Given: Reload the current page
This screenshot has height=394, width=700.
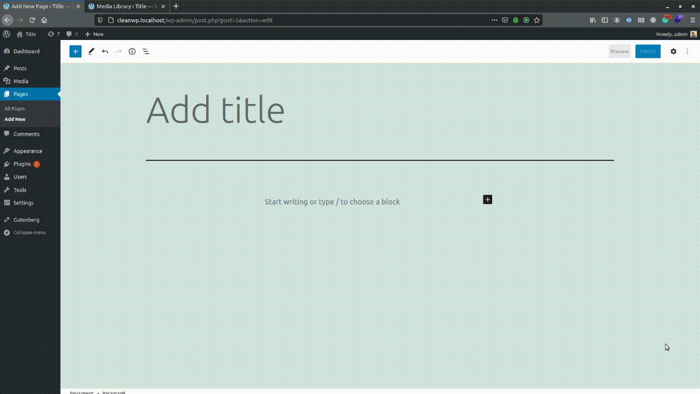Looking at the screenshot, I should click(32, 20).
